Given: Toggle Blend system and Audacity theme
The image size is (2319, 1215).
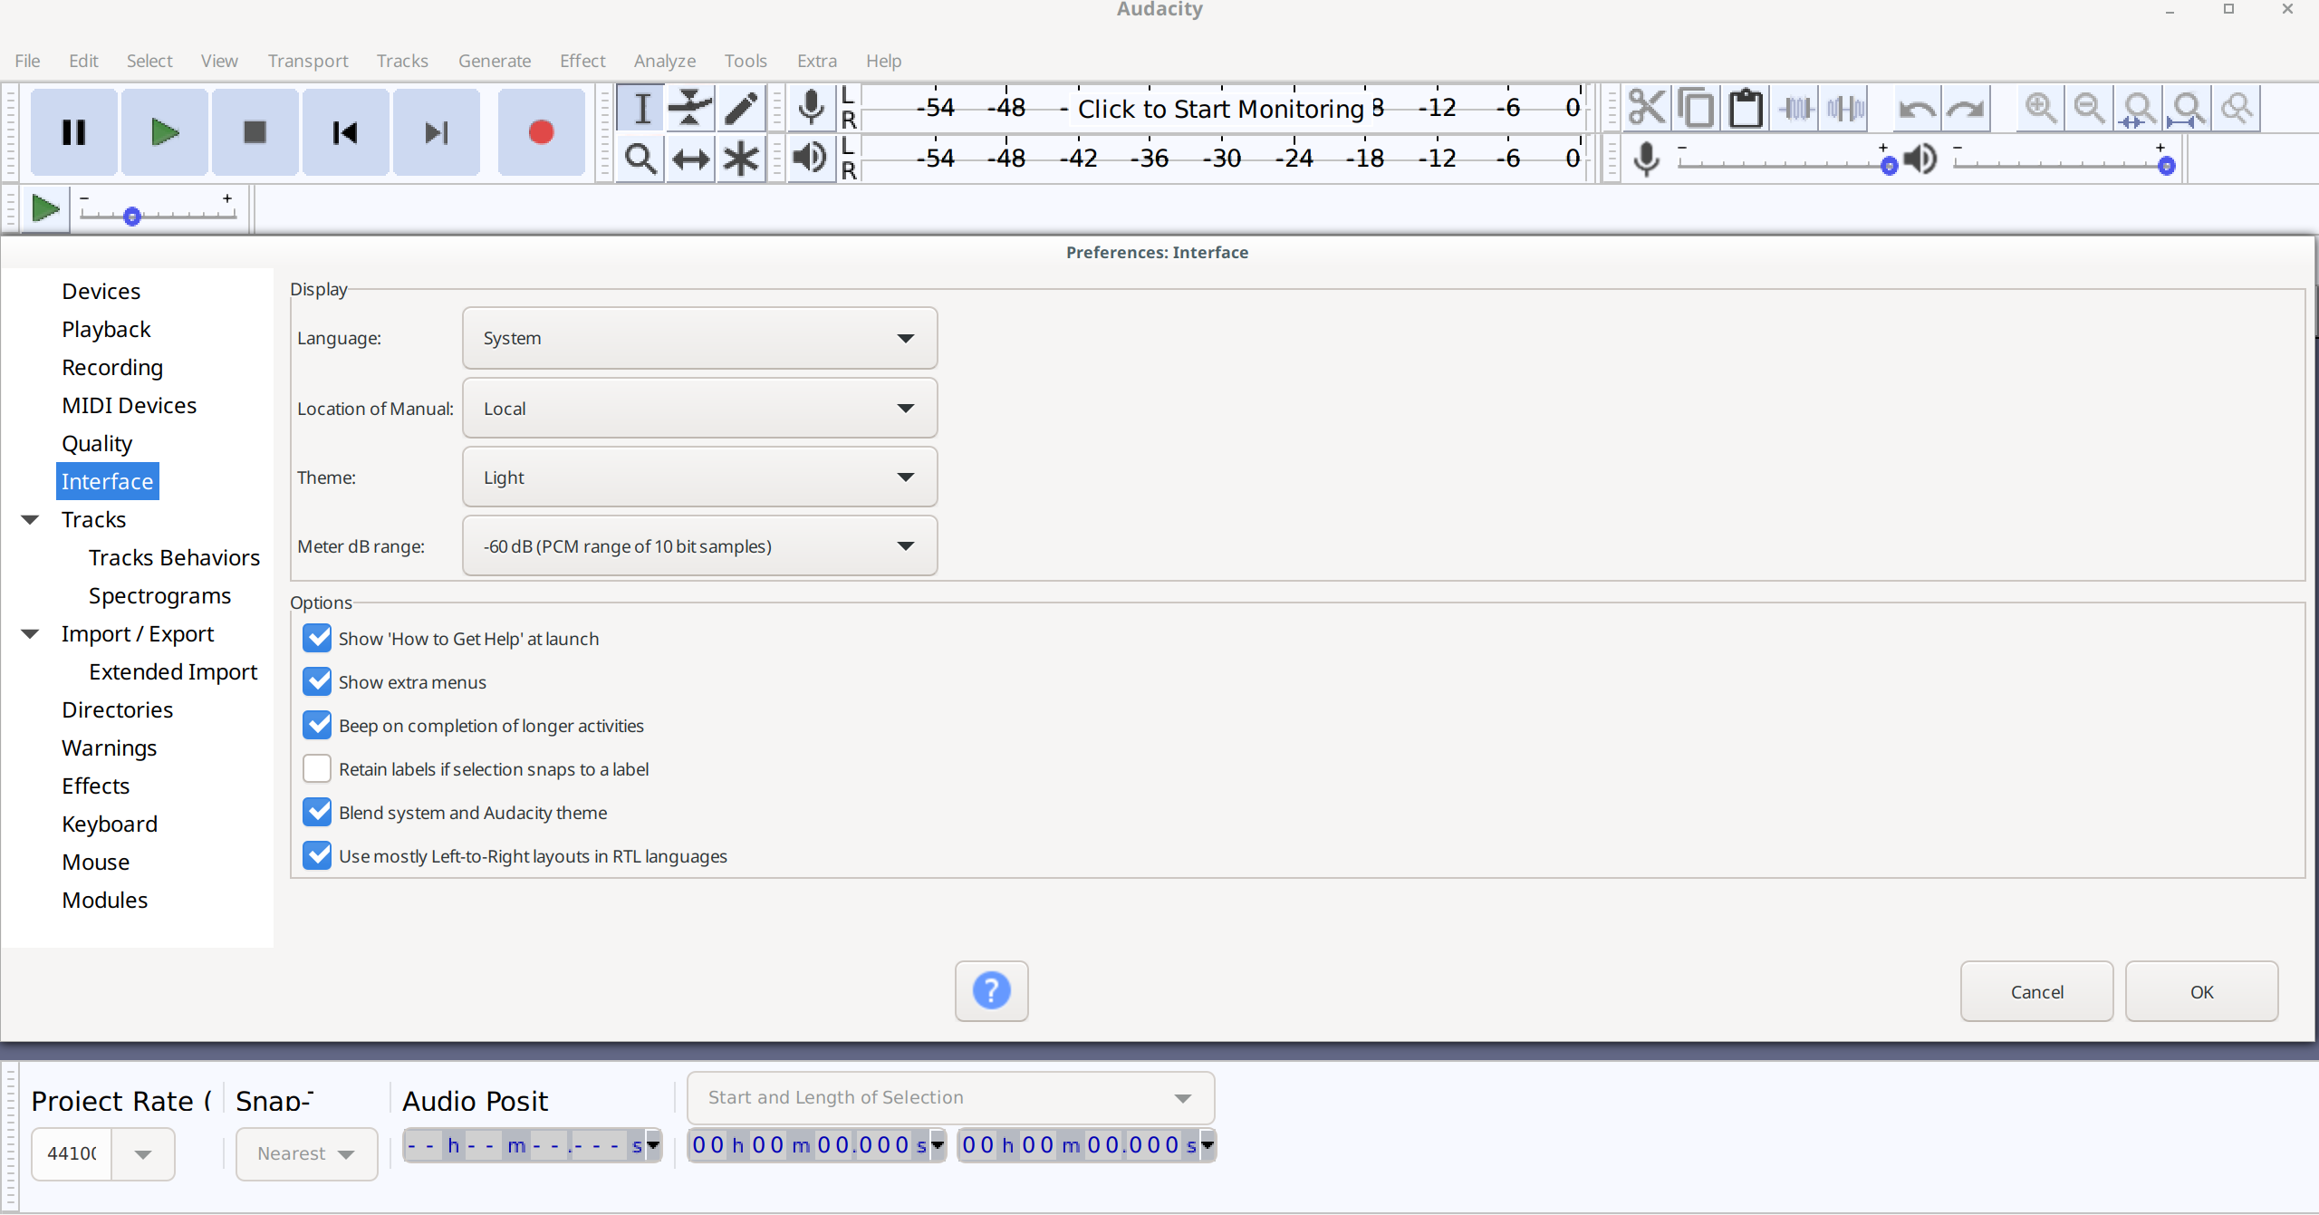Looking at the screenshot, I should (x=317, y=812).
